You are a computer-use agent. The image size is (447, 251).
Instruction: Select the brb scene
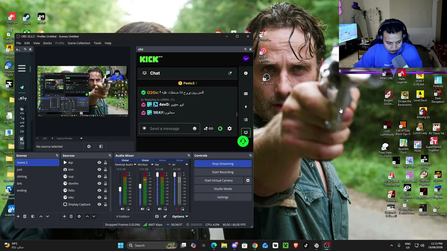point(37,183)
